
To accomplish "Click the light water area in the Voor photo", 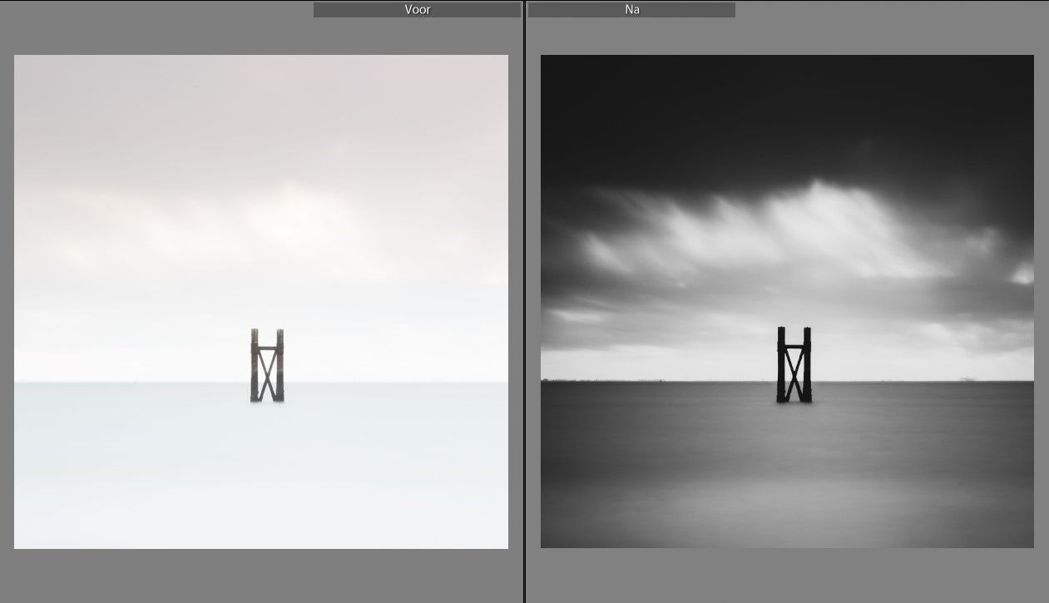I will (250, 474).
